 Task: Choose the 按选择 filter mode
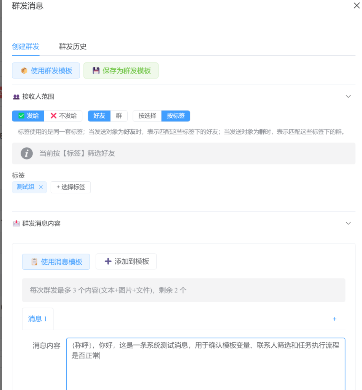(x=147, y=116)
